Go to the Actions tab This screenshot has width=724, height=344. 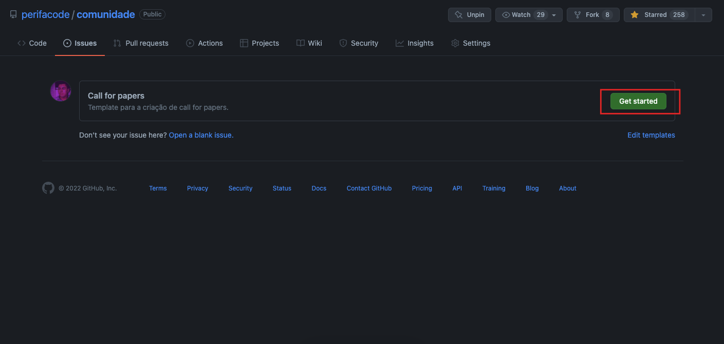[x=205, y=43]
